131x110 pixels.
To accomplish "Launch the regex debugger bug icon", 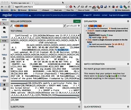I will [x=4, y=67].
